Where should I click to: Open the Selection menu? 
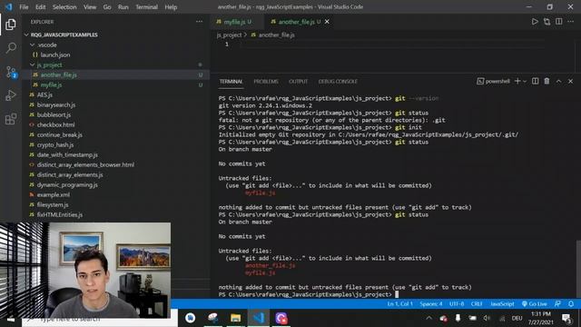(64, 6)
